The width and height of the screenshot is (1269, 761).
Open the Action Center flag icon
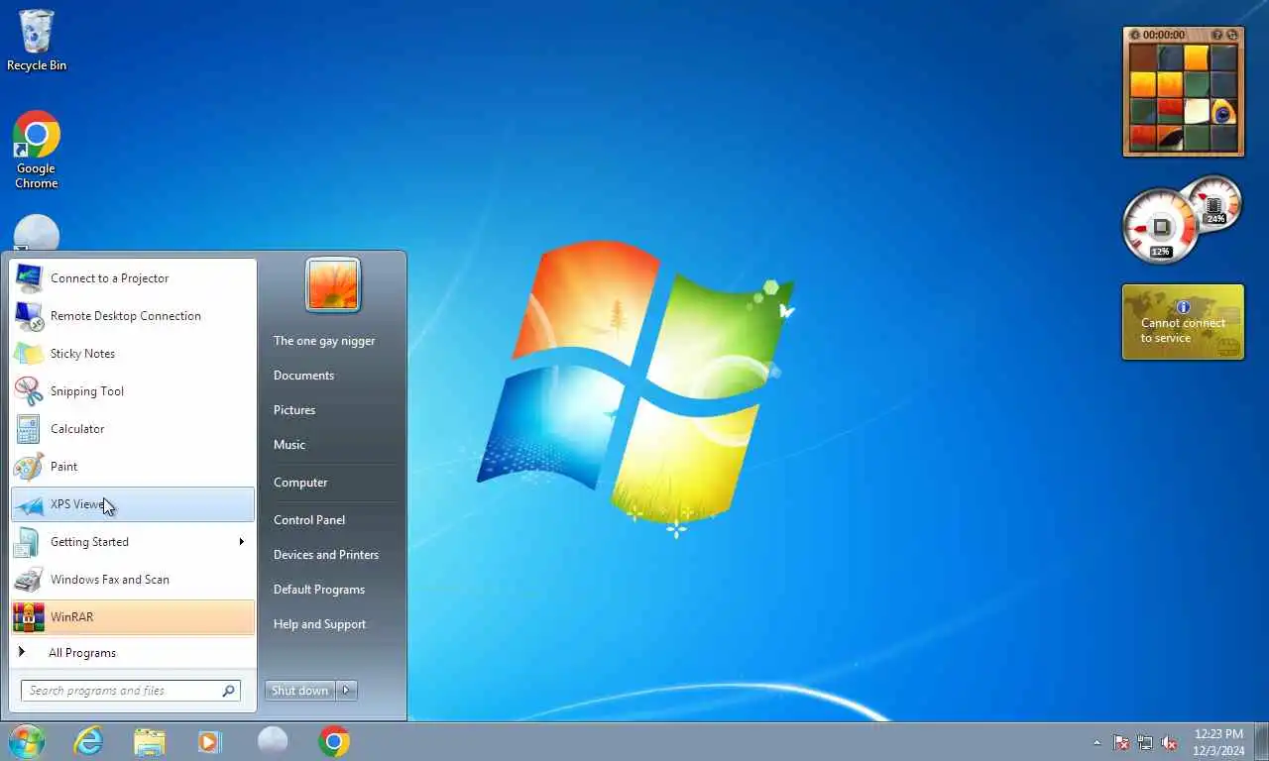pos(1121,742)
